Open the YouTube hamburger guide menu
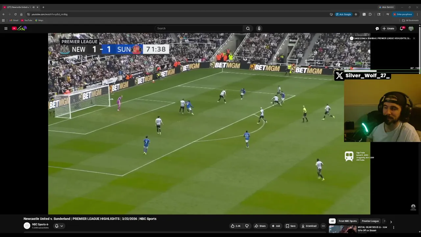Image resolution: width=421 pixels, height=237 pixels. [x=6, y=28]
